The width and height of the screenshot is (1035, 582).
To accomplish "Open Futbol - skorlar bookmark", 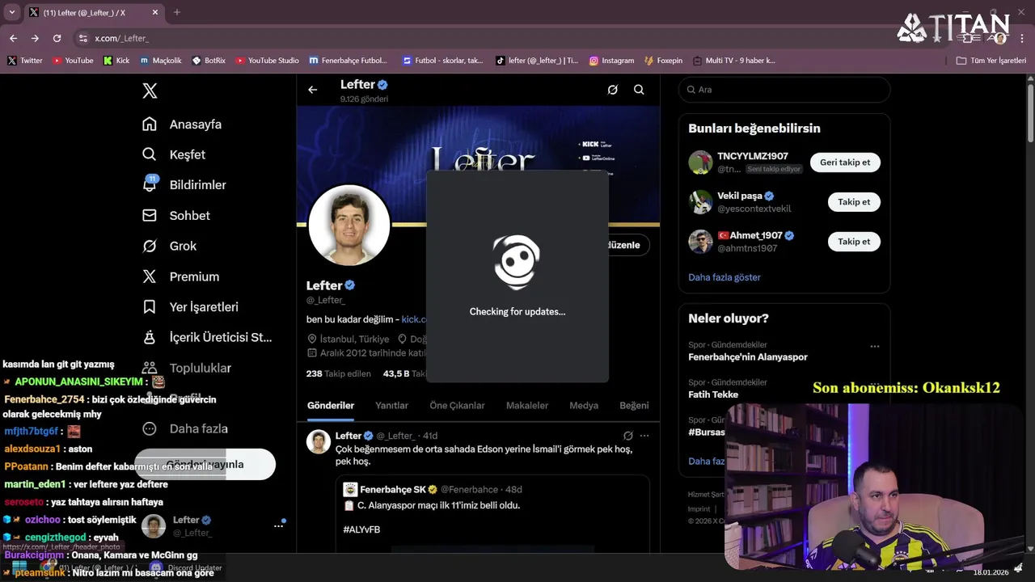I will (443, 61).
